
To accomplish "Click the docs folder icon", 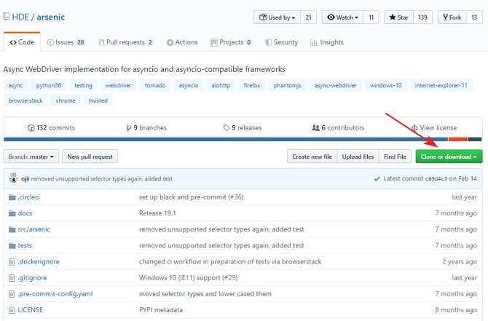I will [x=11, y=213].
